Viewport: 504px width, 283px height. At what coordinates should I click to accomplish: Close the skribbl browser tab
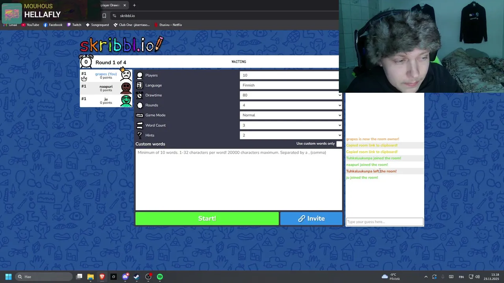click(x=125, y=5)
